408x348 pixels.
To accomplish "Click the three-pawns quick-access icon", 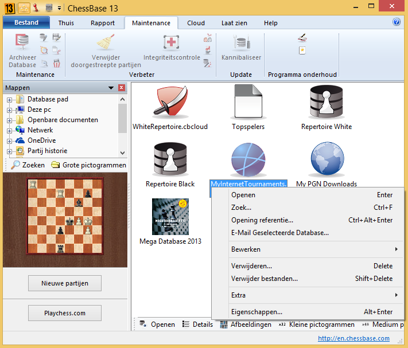I will (x=24, y=8).
